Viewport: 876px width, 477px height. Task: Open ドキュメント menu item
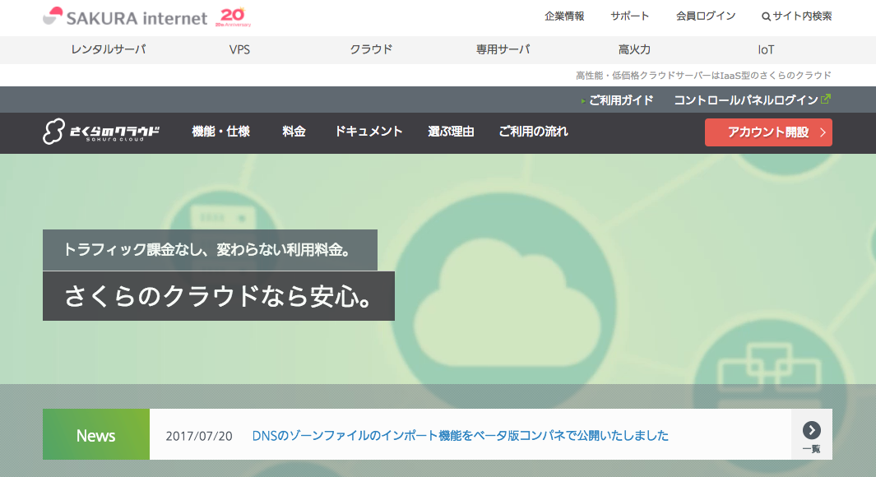tap(368, 132)
